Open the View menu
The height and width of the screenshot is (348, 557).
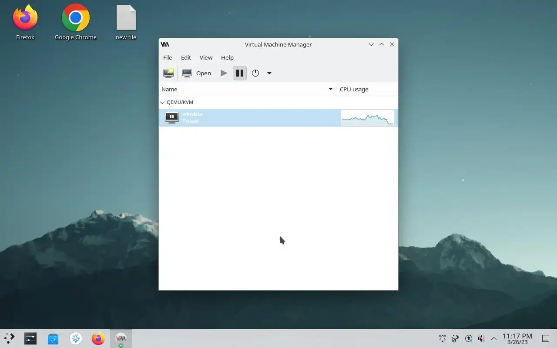(206, 57)
